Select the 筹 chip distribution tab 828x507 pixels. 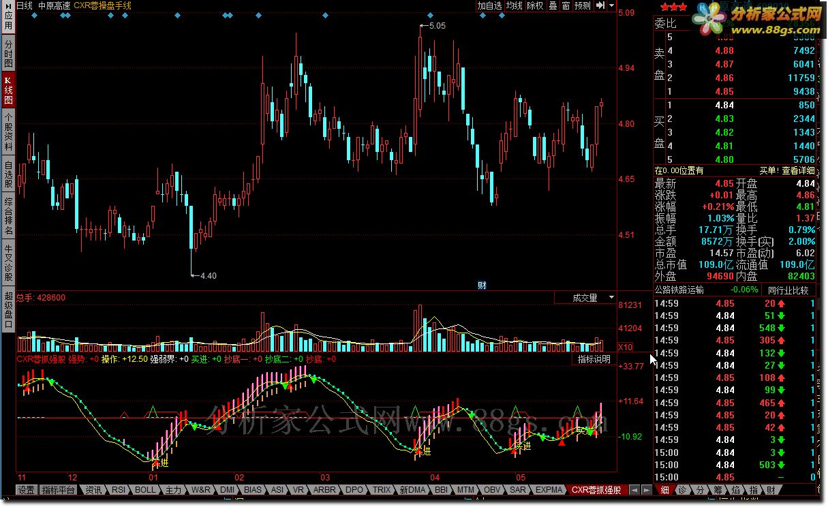tap(718, 490)
